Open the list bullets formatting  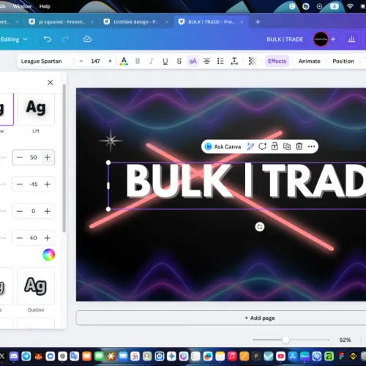pyautogui.click(x=220, y=61)
